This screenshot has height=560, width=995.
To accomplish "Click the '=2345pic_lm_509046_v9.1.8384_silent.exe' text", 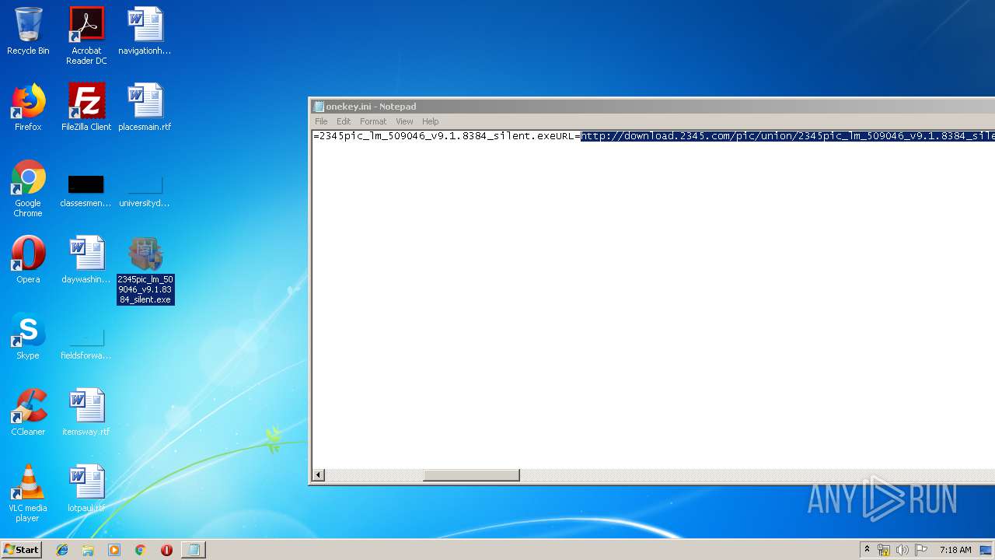I will [x=435, y=136].
